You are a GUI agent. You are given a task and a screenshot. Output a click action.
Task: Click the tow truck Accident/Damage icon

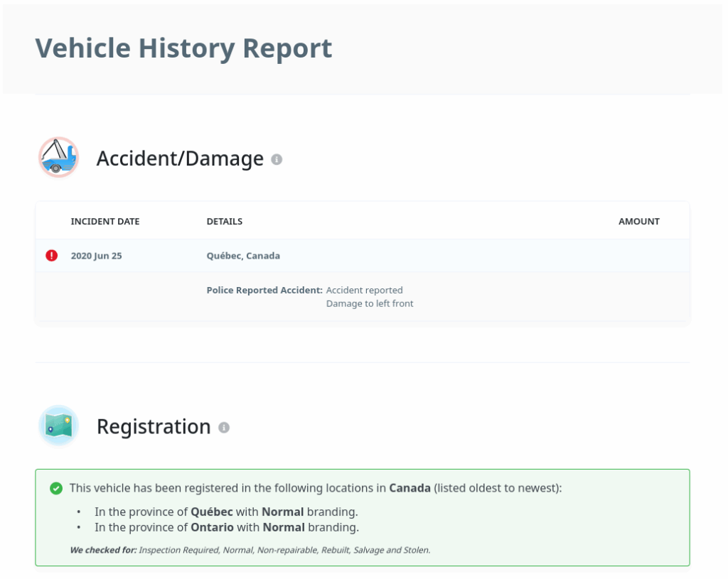pos(58,158)
